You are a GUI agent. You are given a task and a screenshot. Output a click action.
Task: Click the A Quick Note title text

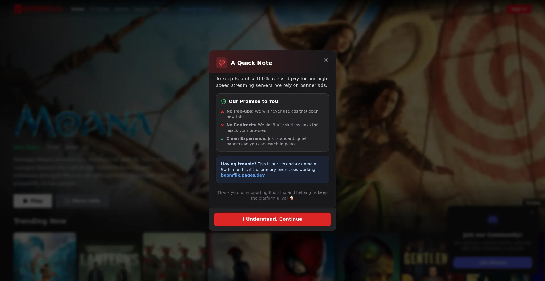coord(251,63)
